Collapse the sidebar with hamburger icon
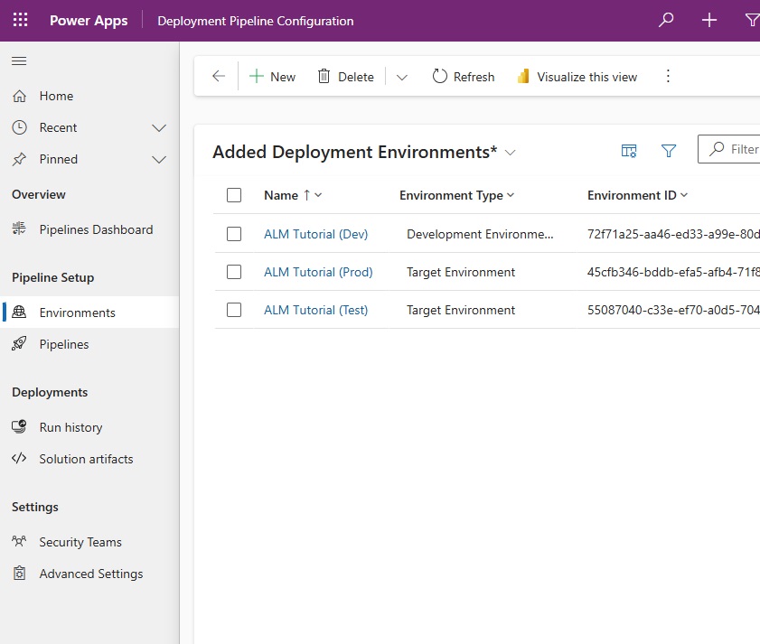Viewport: 760px width, 644px height. click(x=19, y=61)
